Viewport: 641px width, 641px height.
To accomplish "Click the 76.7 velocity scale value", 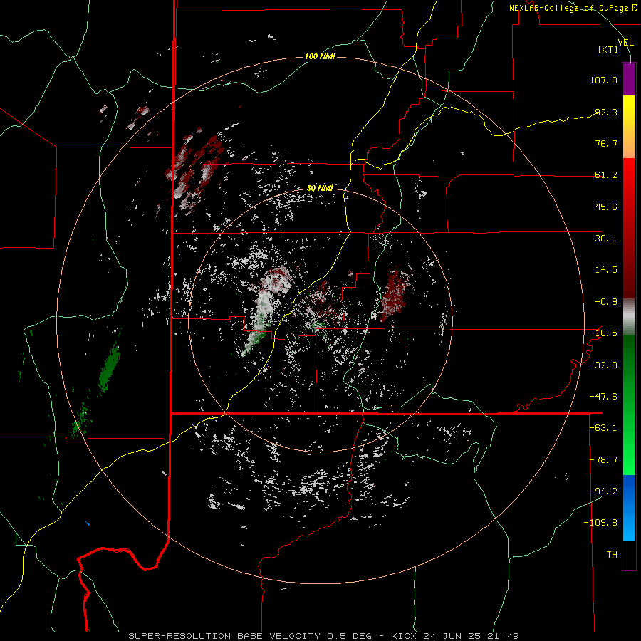I will 606,143.
